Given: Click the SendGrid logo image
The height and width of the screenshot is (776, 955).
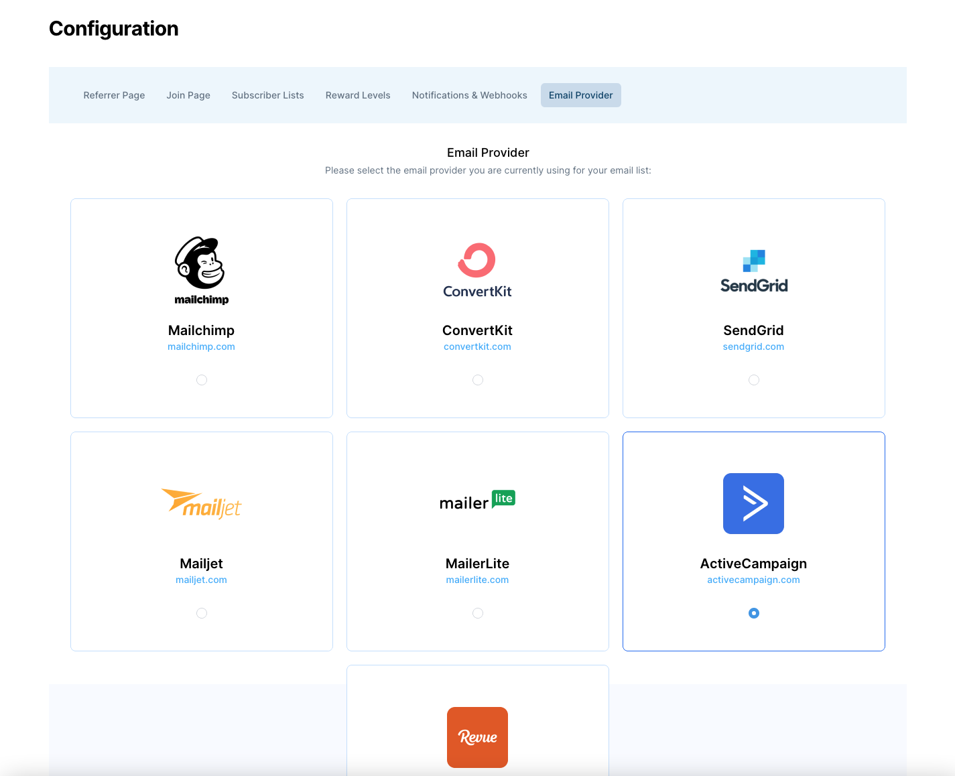Looking at the screenshot, I should coord(754,271).
